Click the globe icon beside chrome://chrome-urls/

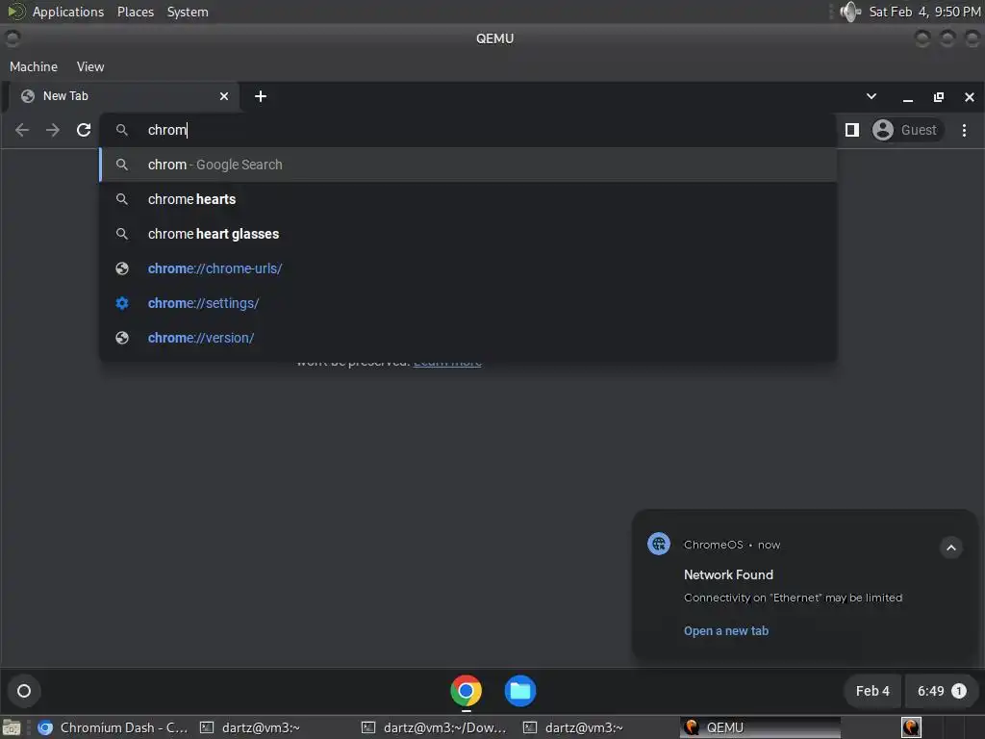pyautogui.click(x=122, y=268)
